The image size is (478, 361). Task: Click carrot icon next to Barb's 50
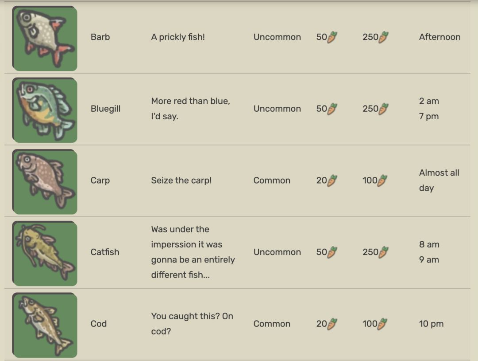[332, 37]
